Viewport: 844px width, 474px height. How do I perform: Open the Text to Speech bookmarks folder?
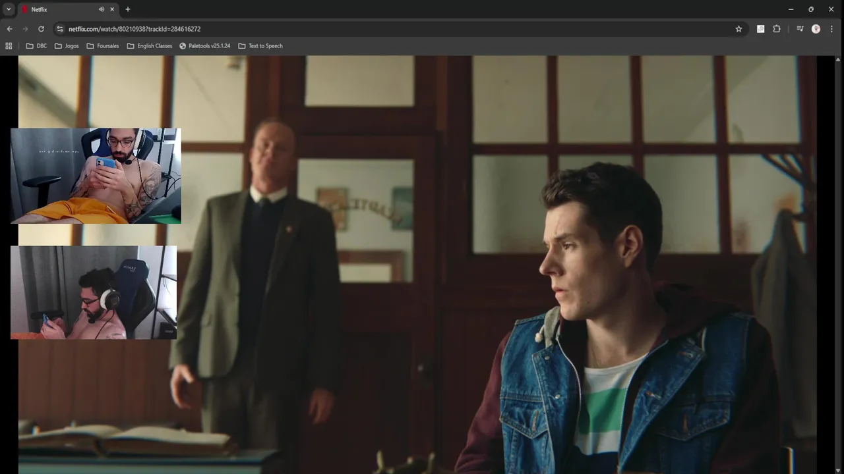pyautogui.click(x=260, y=46)
